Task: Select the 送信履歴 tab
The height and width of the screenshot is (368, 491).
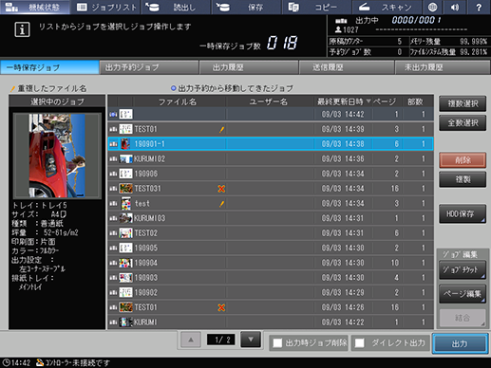Action: [347, 67]
